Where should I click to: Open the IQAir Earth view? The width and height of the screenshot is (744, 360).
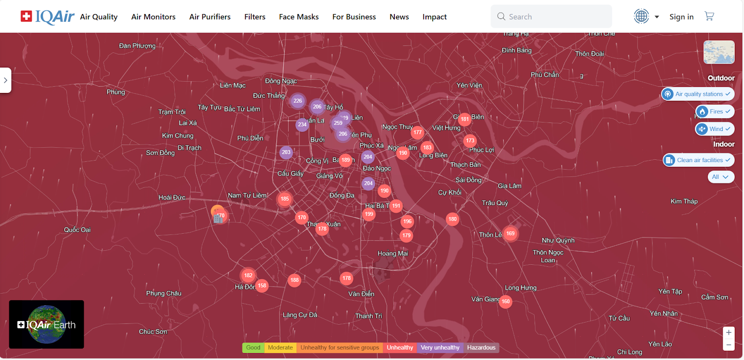click(46, 324)
